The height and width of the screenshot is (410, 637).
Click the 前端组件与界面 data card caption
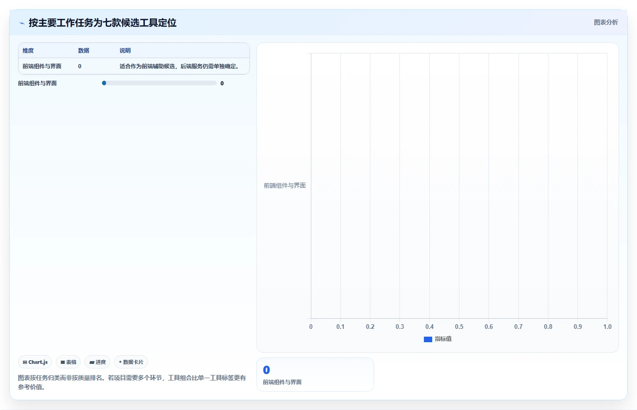pos(282,382)
